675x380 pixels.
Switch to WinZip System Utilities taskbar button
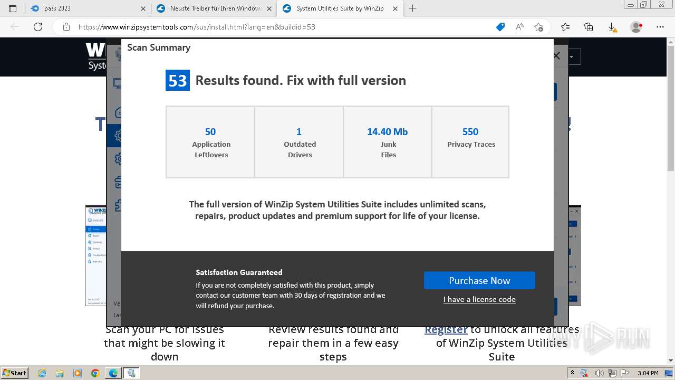[x=131, y=373]
